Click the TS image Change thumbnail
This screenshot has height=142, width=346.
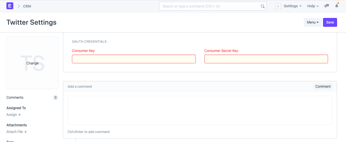click(x=32, y=63)
